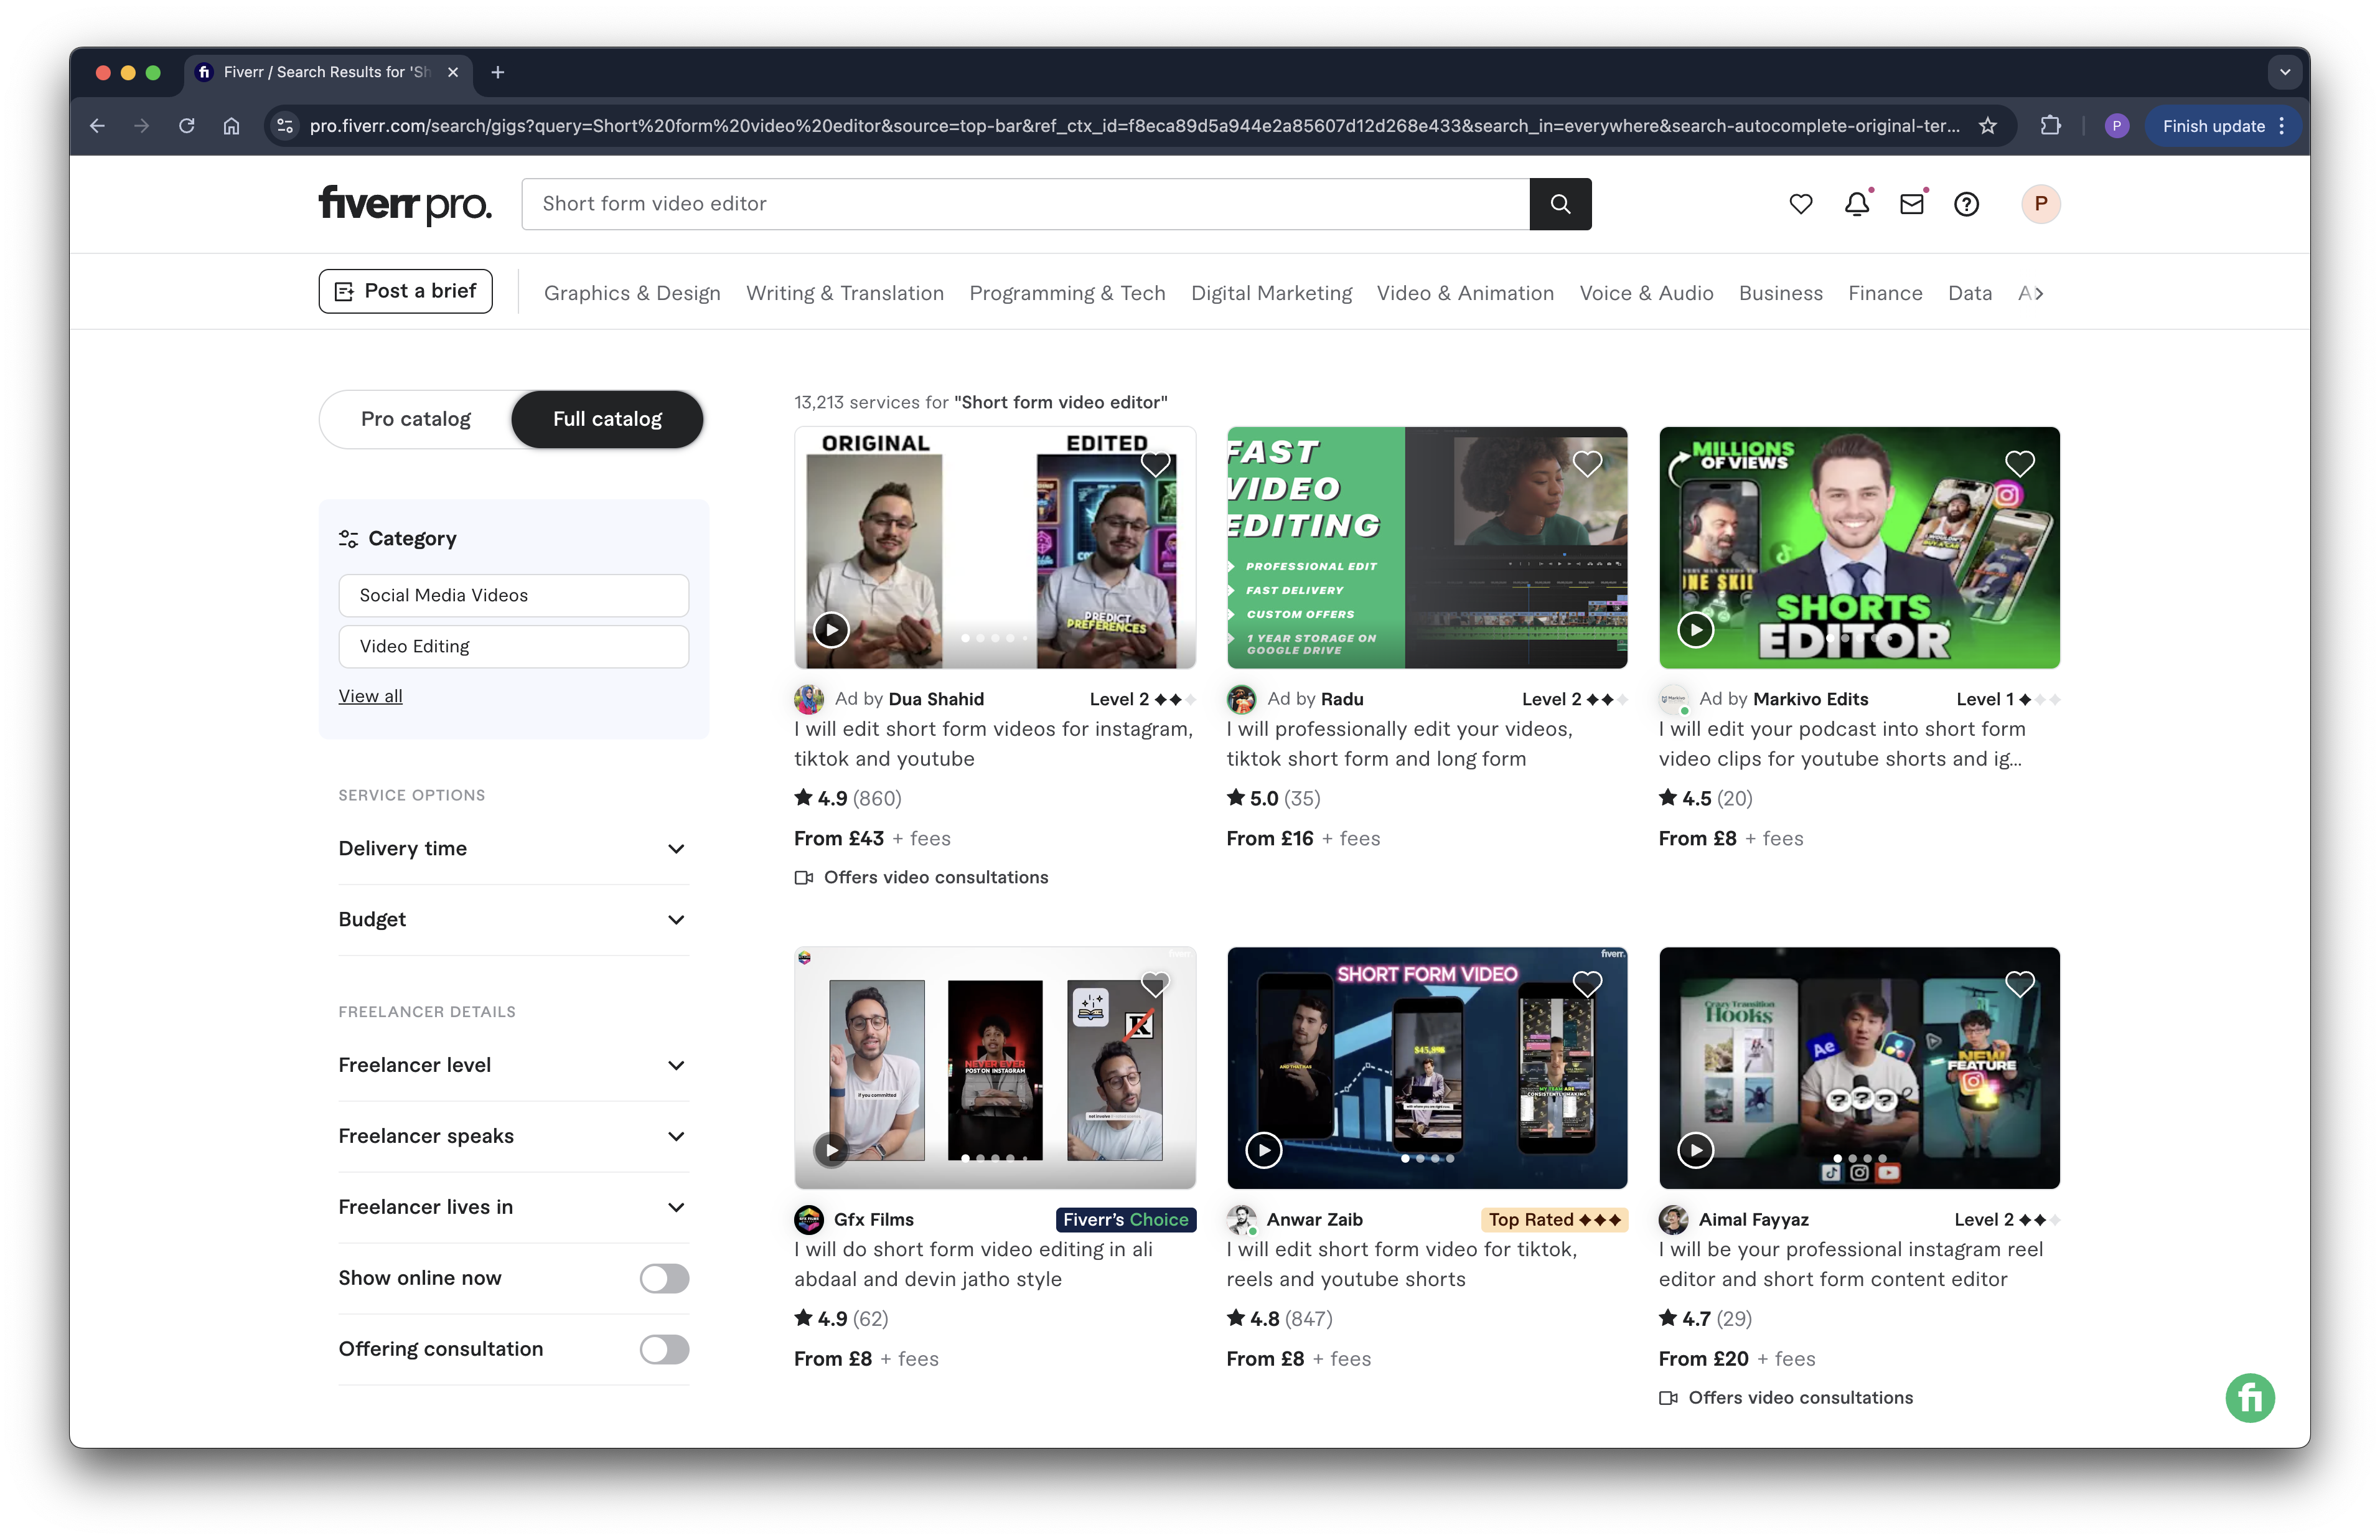Enable Offering consultation
The height and width of the screenshot is (1540, 2380).
663,1349
